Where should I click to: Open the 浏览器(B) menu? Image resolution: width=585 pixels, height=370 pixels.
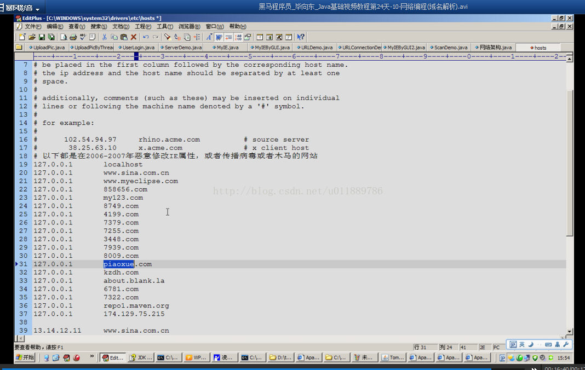click(x=189, y=26)
